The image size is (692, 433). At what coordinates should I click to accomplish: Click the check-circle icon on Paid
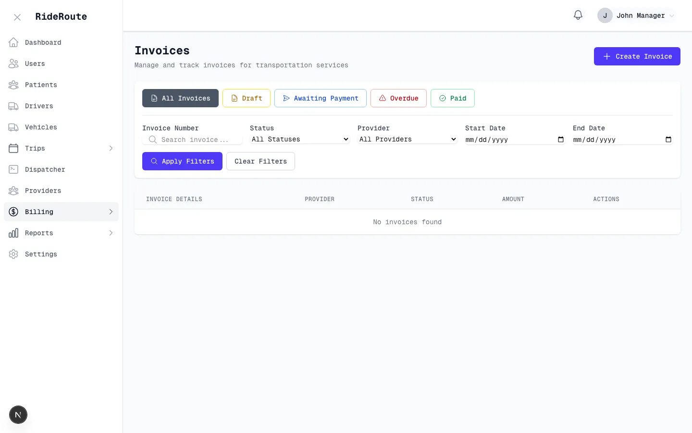[443, 98]
